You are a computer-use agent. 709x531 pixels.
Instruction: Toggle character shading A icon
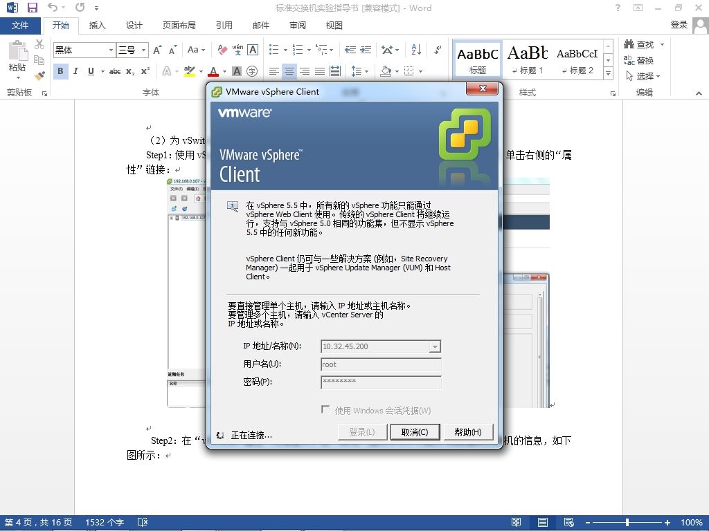237,71
